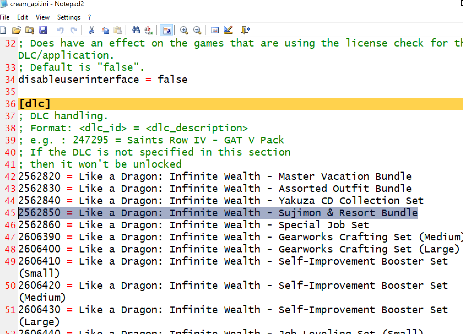Click the blank line 35
The height and width of the screenshot is (334, 463).
pos(240,92)
